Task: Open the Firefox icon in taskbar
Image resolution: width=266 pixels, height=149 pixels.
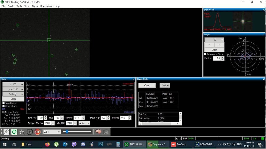Action: pyautogui.click(x=47, y=144)
